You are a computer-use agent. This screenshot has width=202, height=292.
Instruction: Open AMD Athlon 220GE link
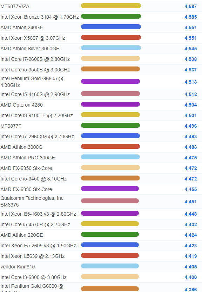point(22,235)
